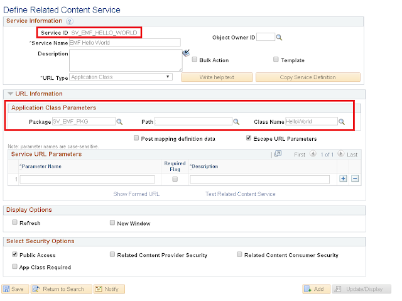The image size is (402, 301).
Task: Open the URL Type dropdown
Action: 121,77
